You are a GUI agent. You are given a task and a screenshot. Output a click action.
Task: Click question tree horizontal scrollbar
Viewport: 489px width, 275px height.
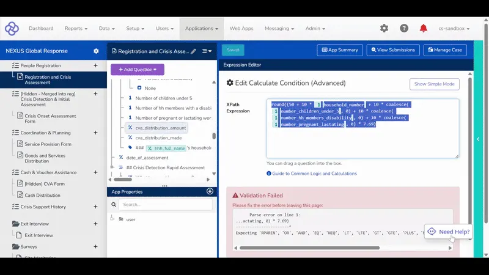(x=123, y=179)
